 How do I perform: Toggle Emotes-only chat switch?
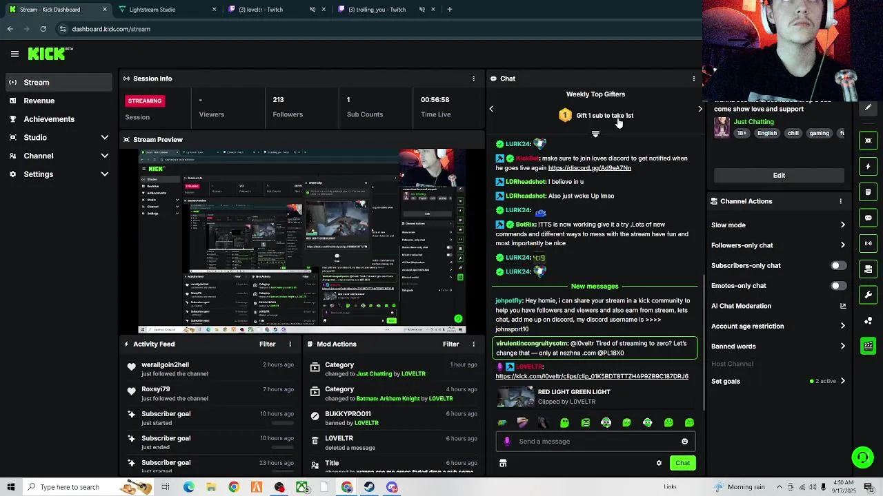[838, 286]
